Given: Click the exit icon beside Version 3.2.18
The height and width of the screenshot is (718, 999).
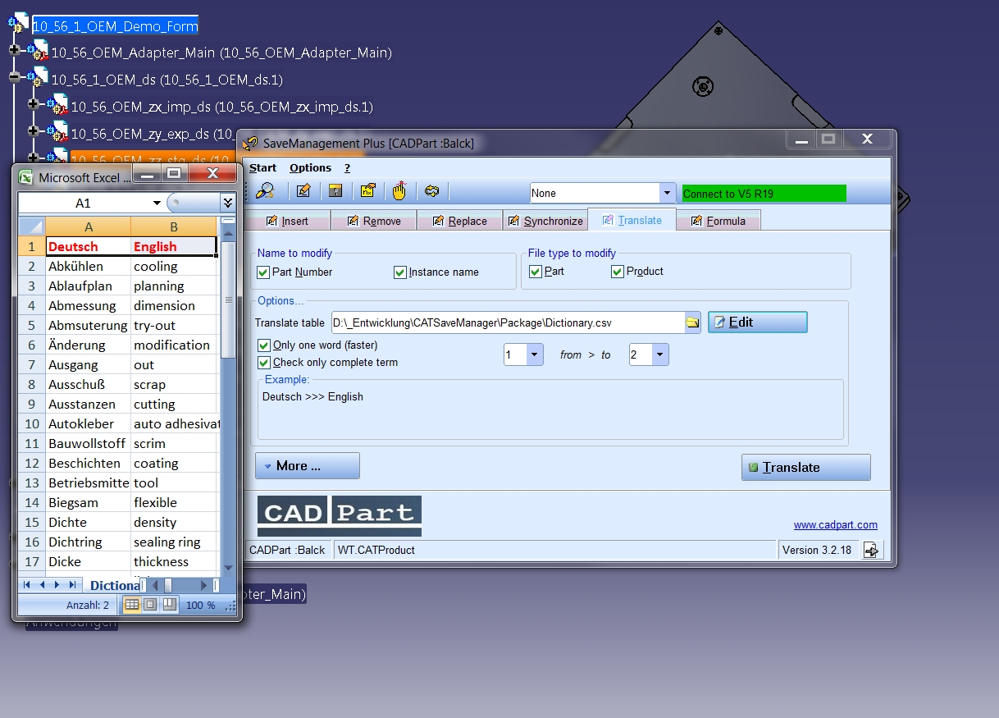Looking at the screenshot, I should click(872, 550).
